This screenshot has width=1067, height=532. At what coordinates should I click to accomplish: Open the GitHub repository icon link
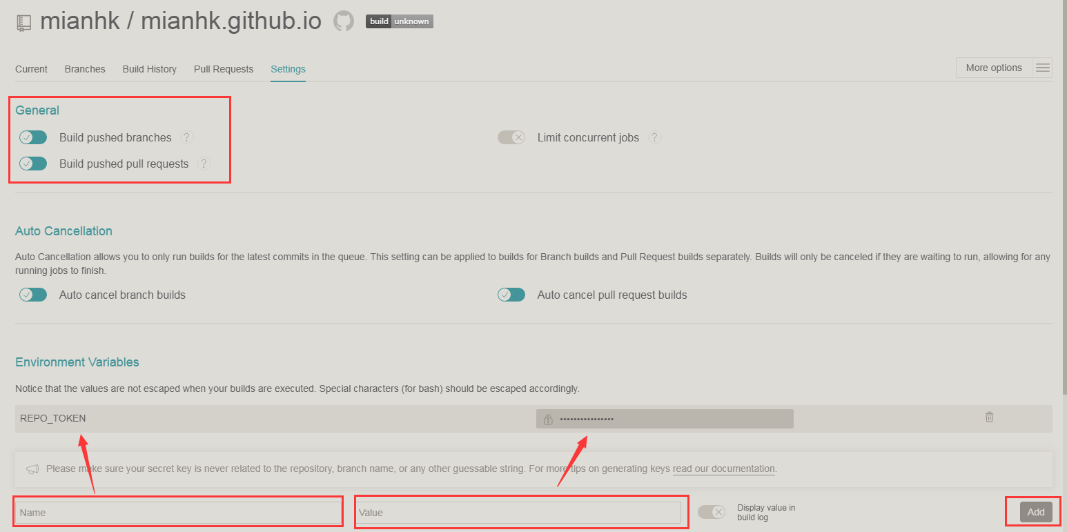[344, 21]
